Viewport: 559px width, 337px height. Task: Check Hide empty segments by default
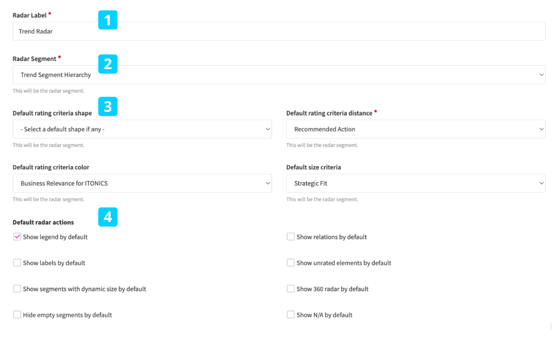17,314
